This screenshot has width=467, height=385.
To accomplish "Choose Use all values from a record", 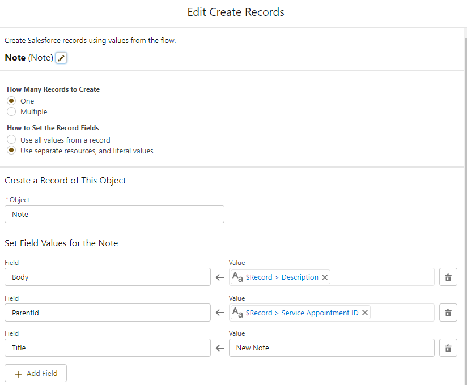I will (11, 140).
